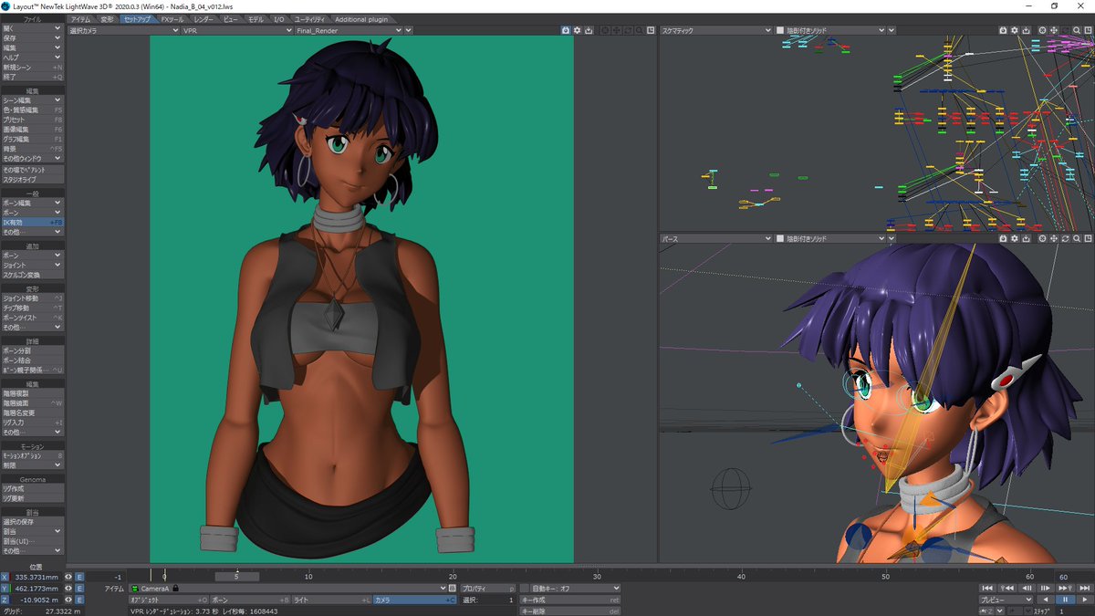Save render icon in camera viewport header

(589, 30)
